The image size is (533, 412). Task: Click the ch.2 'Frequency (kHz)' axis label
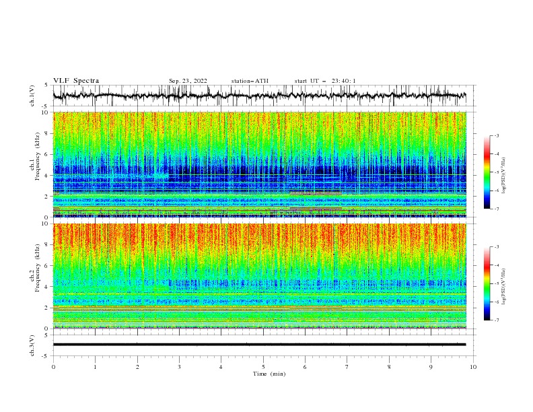coord(38,268)
